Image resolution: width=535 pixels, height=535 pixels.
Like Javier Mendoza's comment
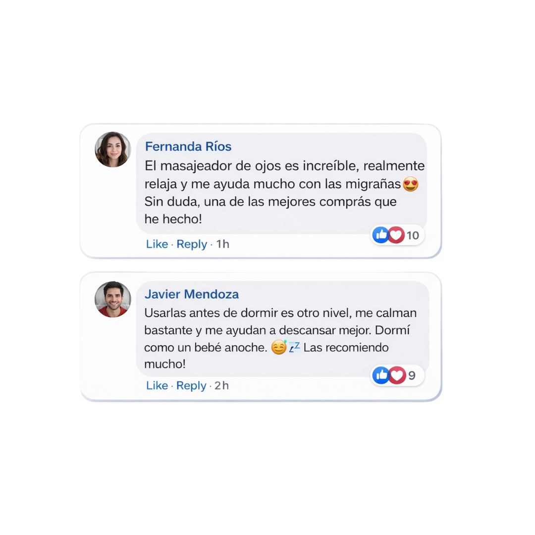[157, 385]
